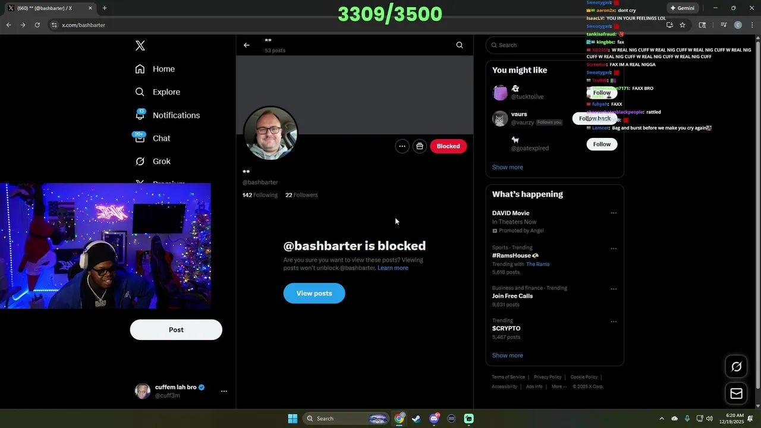Image resolution: width=761 pixels, height=428 pixels.
Task: Open a new browser tab
Action: [x=105, y=8]
